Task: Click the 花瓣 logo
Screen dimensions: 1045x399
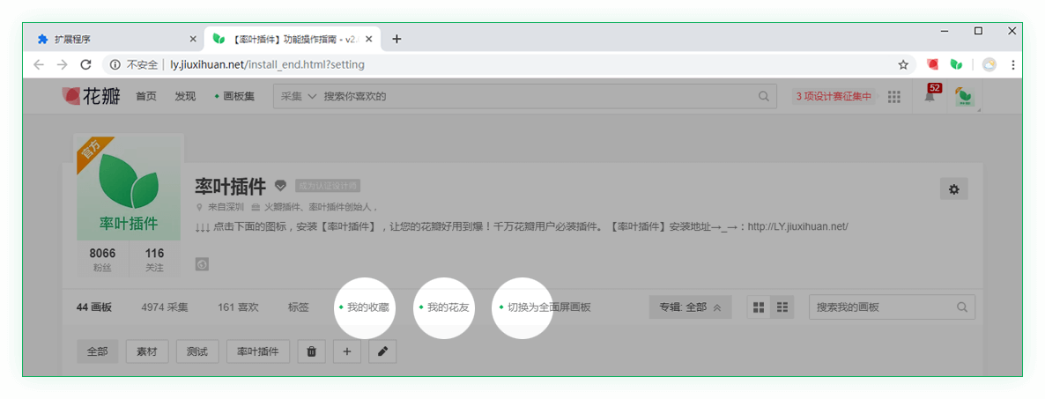Action: 92,97
